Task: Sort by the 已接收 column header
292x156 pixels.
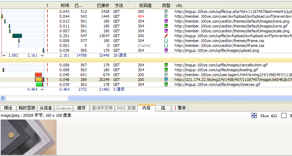Action: [x=100, y=6]
